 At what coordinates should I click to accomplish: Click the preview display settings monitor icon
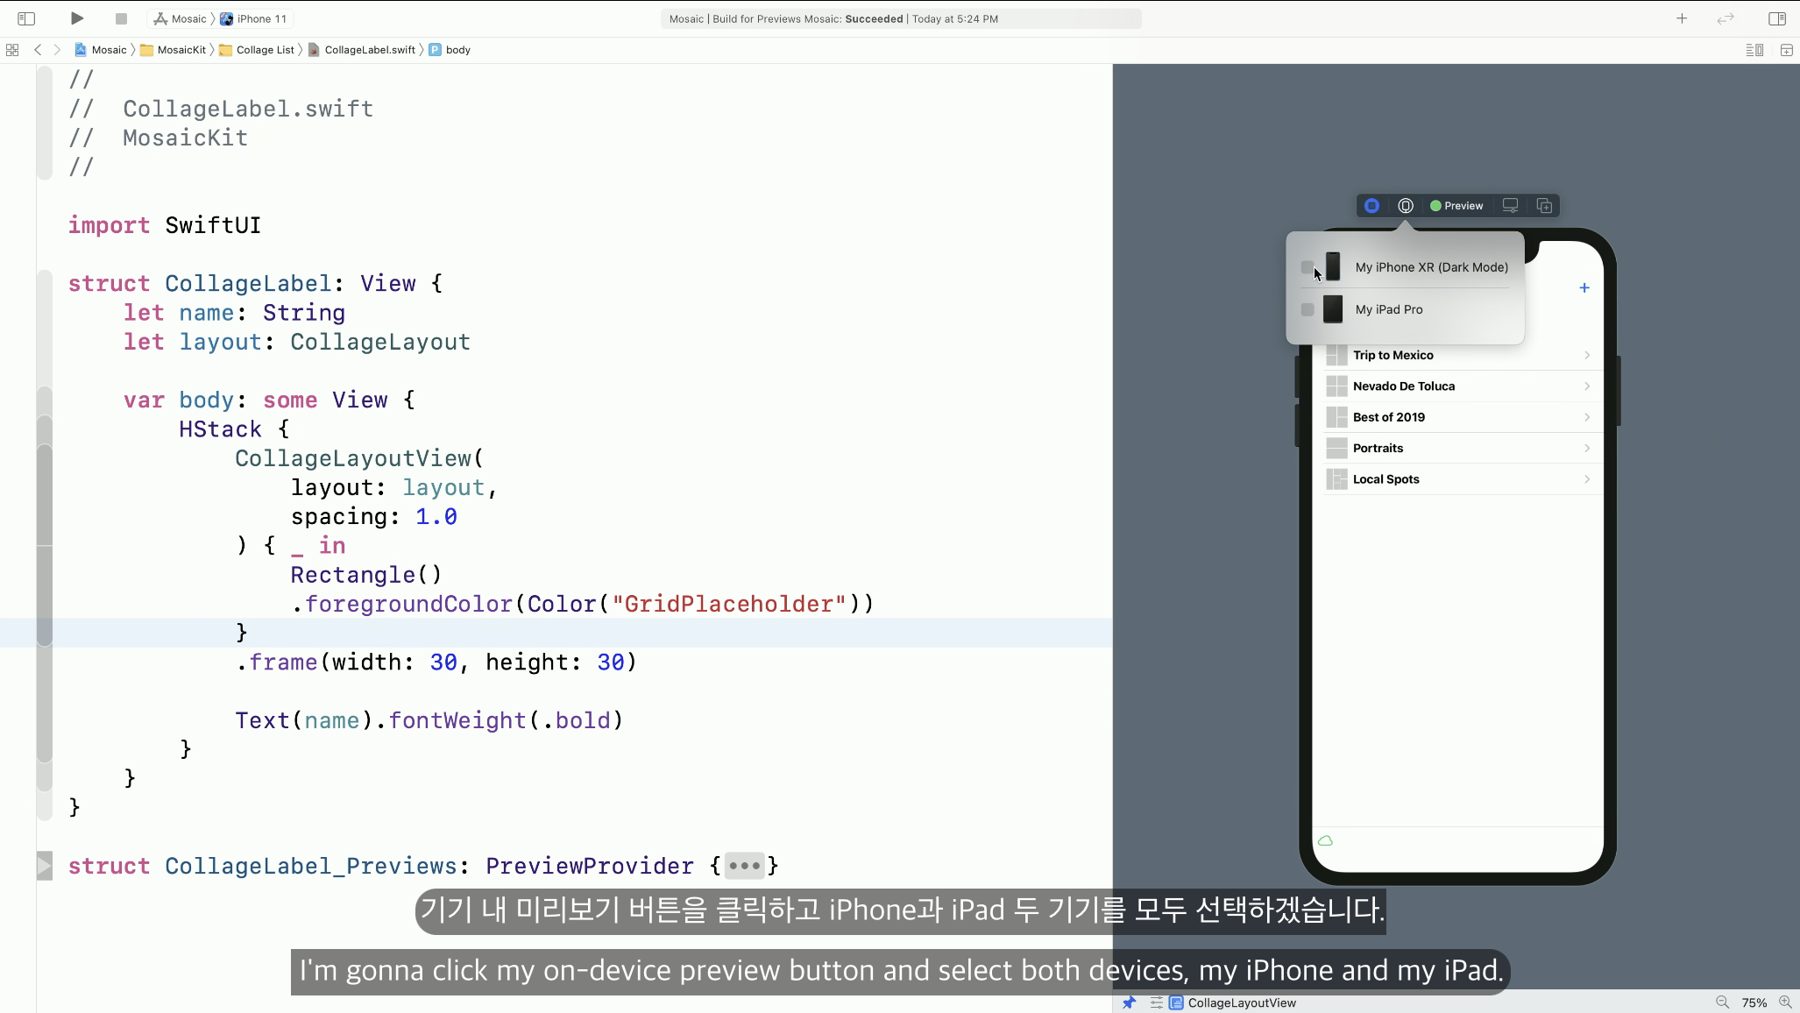[x=1511, y=206]
